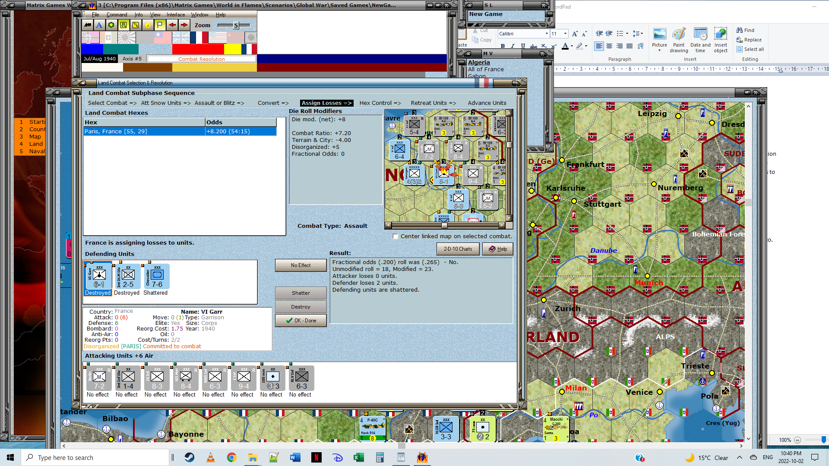Open Google Chrome from the taskbar
Screen dimensions: 829x466
(231, 457)
